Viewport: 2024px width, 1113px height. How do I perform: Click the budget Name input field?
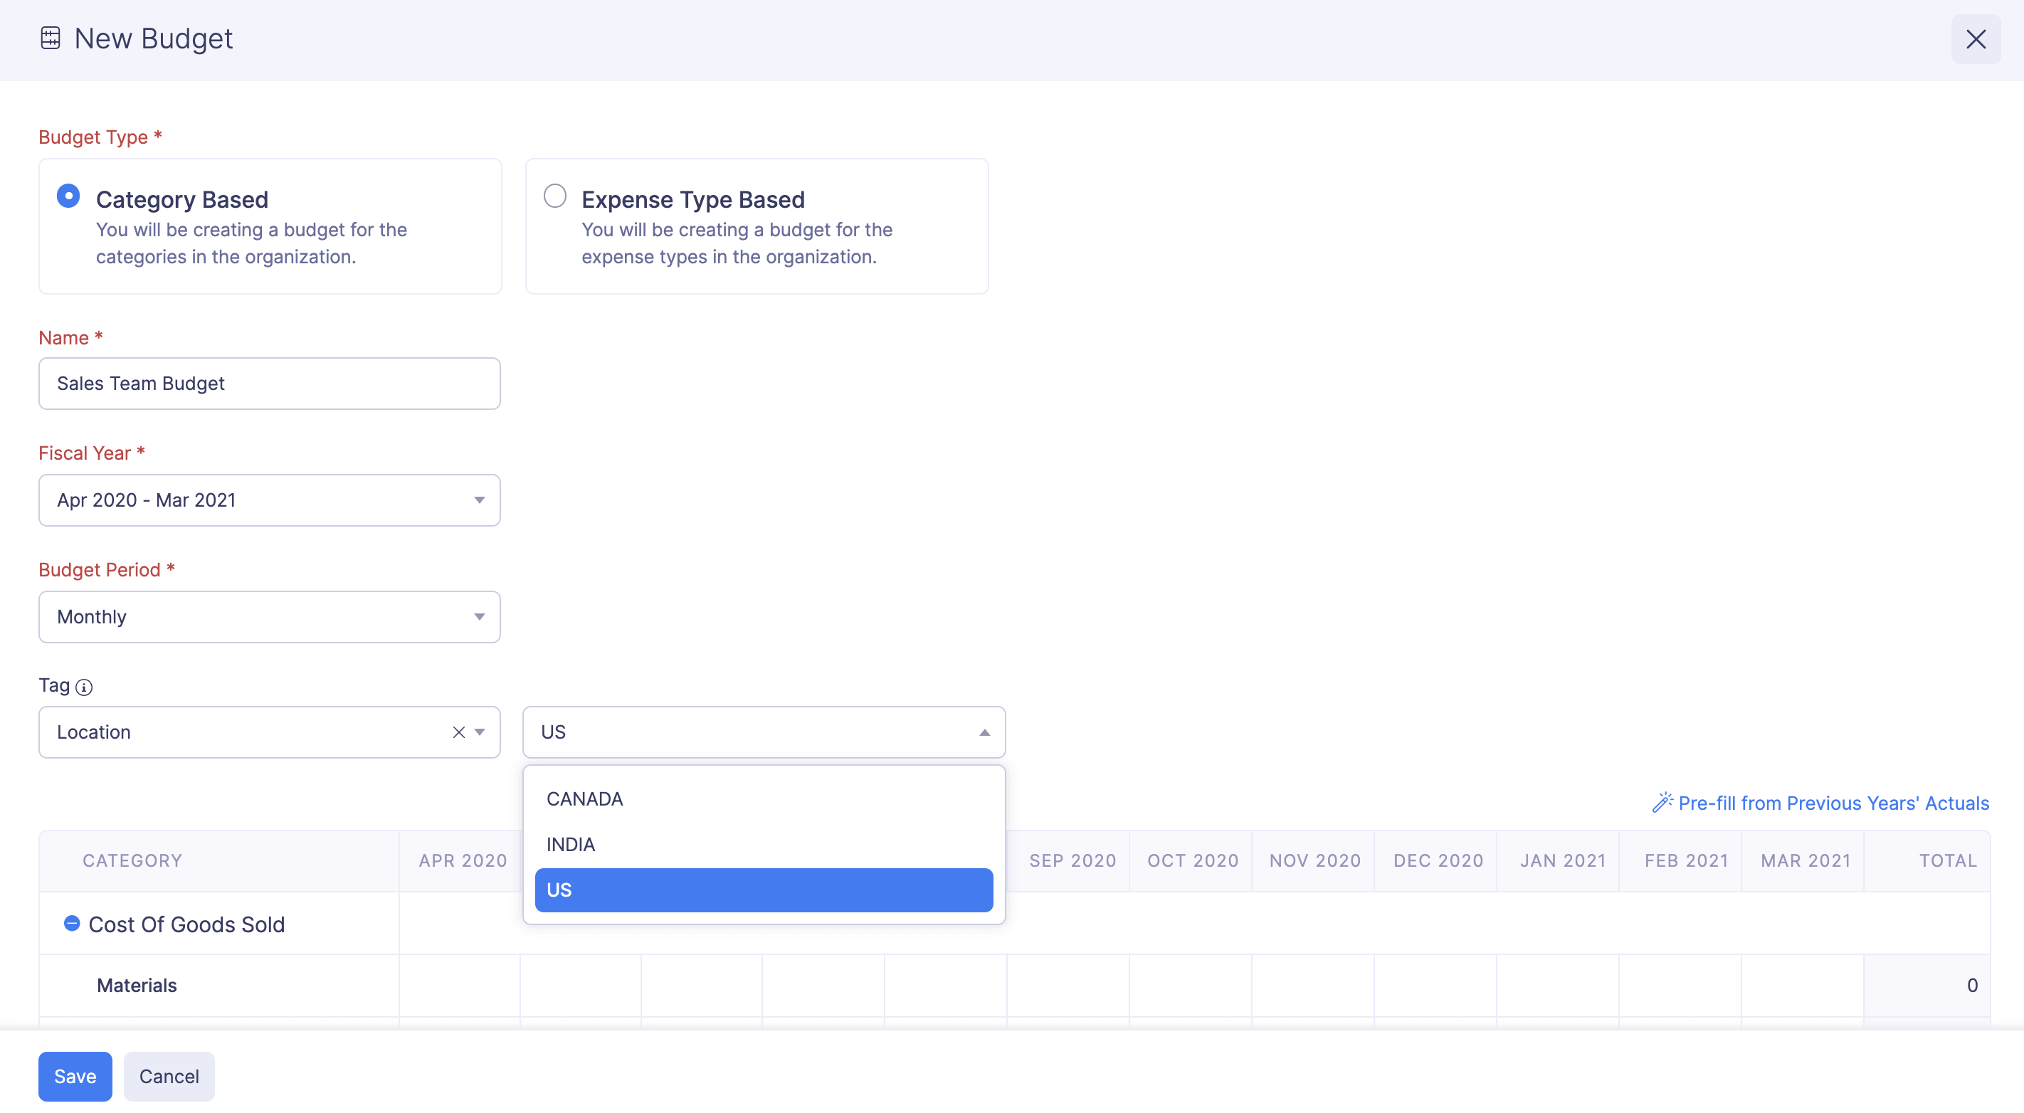point(270,384)
